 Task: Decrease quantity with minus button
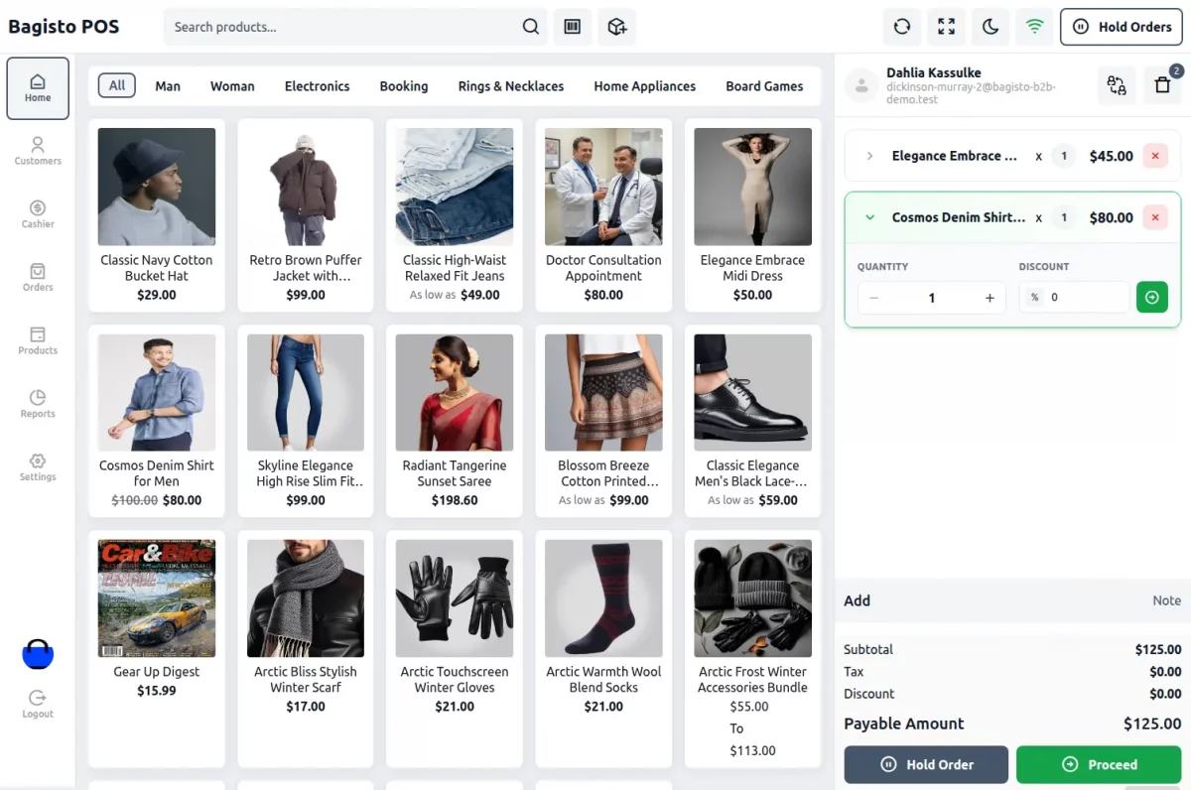point(874,298)
